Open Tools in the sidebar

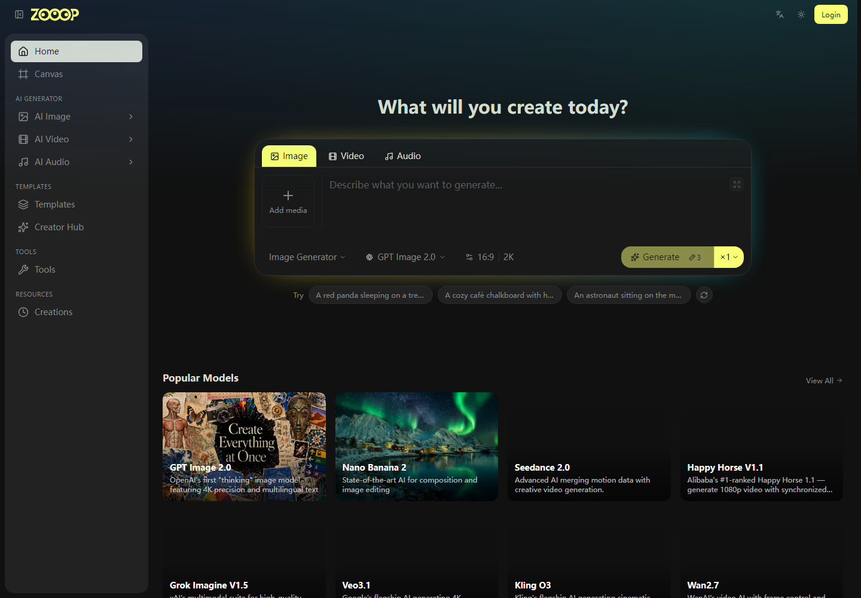pyautogui.click(x=77, y=270)
